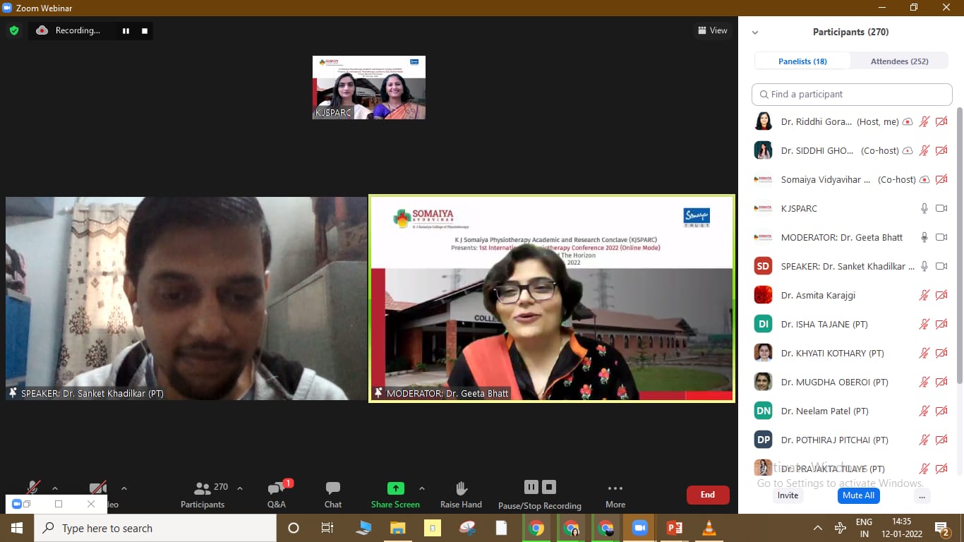Select Dr. ISHA TAJANE (PT) participant name

click(x=824, y=324)
